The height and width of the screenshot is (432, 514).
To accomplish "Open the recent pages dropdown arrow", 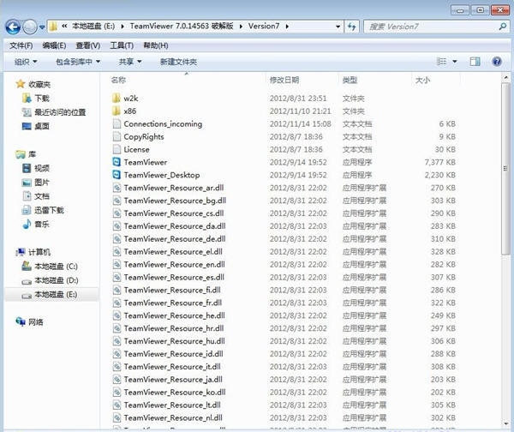I will (x=42, y=27).
